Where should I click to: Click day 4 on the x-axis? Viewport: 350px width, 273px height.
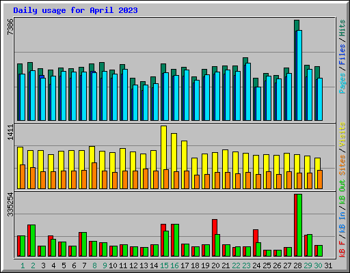click(x=53, y=265)
